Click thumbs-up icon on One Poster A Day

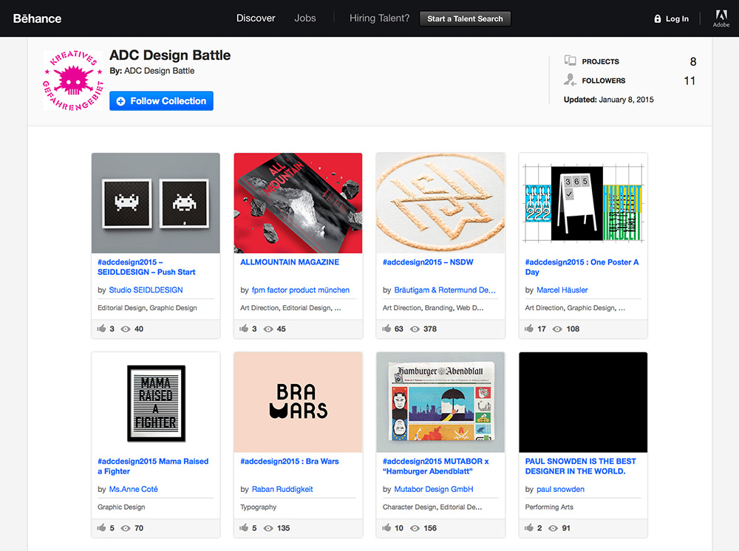tap(529, 328)
